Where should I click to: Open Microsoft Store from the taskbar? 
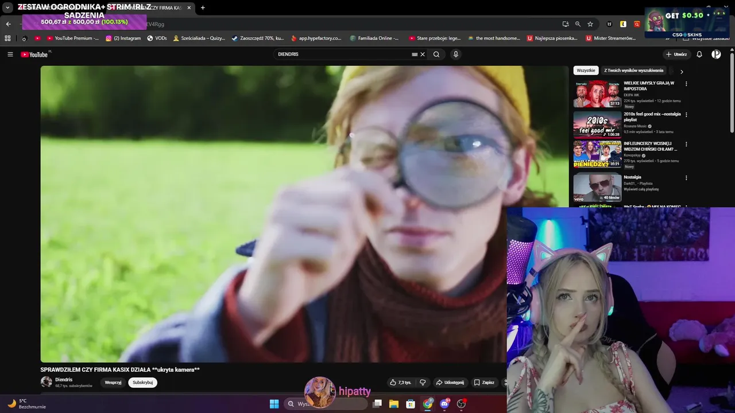411,404
